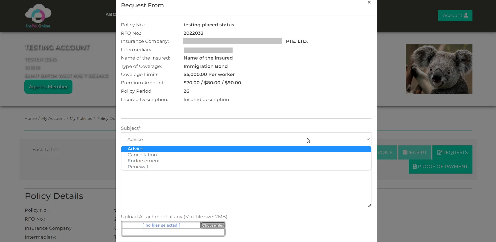The width and height of the screenshot is (496, 242).
Task: Close the Request From dialog
Action: pos(369,2)
